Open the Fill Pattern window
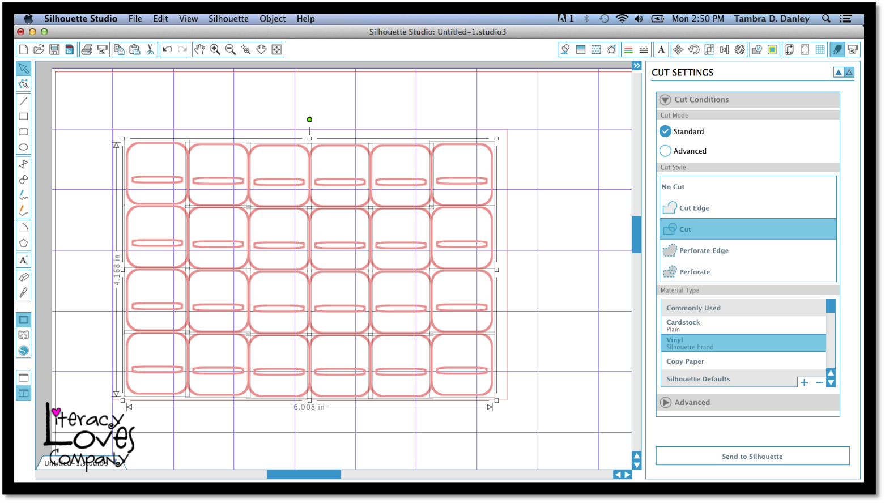The height and width of the screenshot is (503, 885). pos(596,50)
